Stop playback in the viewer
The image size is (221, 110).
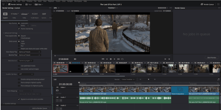[110, 59]
